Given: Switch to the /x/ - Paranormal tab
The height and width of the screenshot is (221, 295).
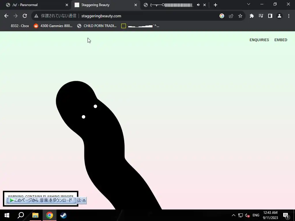Looking at the screenshot, I should click(36, 5).
